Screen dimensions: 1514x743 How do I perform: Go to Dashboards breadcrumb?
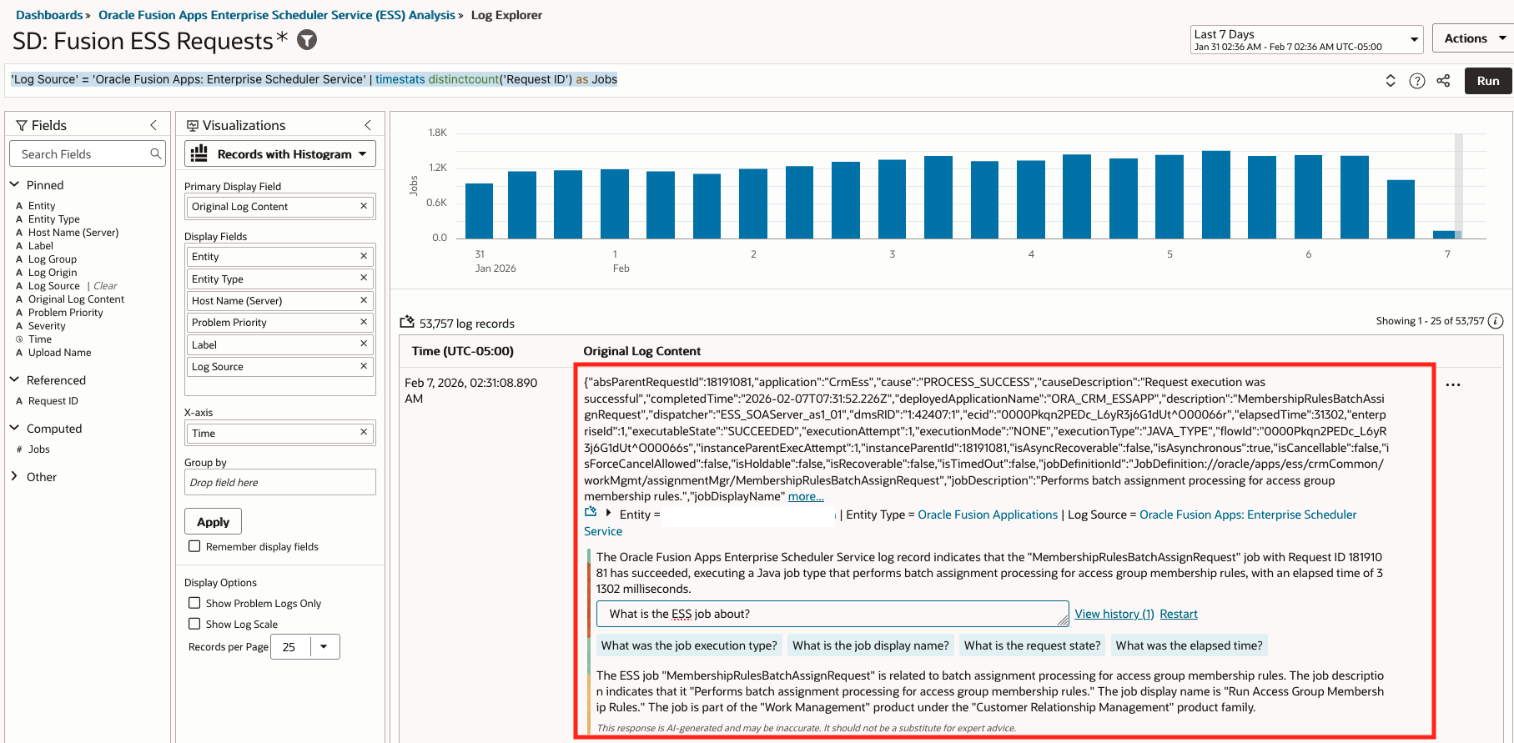[x=49, y=15]
